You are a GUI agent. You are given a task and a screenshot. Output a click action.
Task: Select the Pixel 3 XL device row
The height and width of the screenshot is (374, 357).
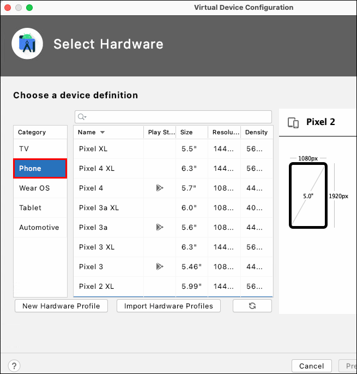click(173, 247)
